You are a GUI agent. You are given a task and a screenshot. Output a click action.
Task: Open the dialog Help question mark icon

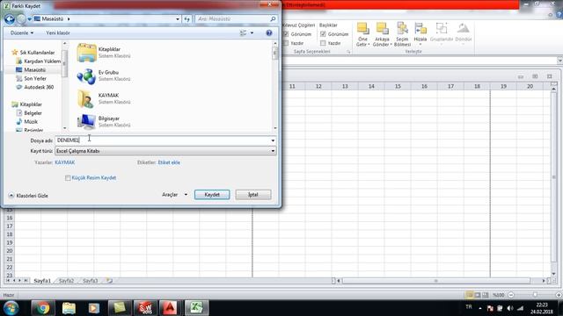269,33
